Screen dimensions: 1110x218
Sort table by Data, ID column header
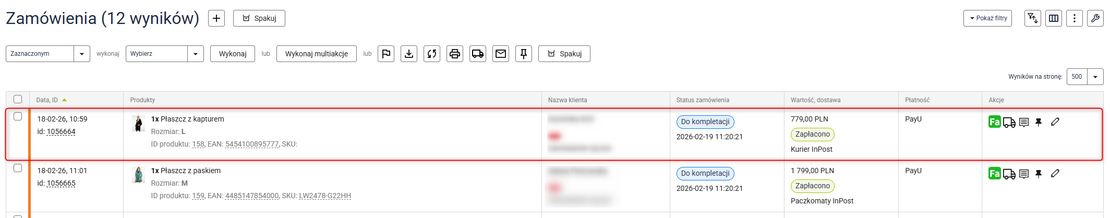47,100
